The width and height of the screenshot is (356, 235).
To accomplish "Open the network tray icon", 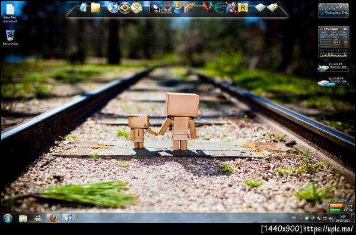I will click(x=325, y=218).
